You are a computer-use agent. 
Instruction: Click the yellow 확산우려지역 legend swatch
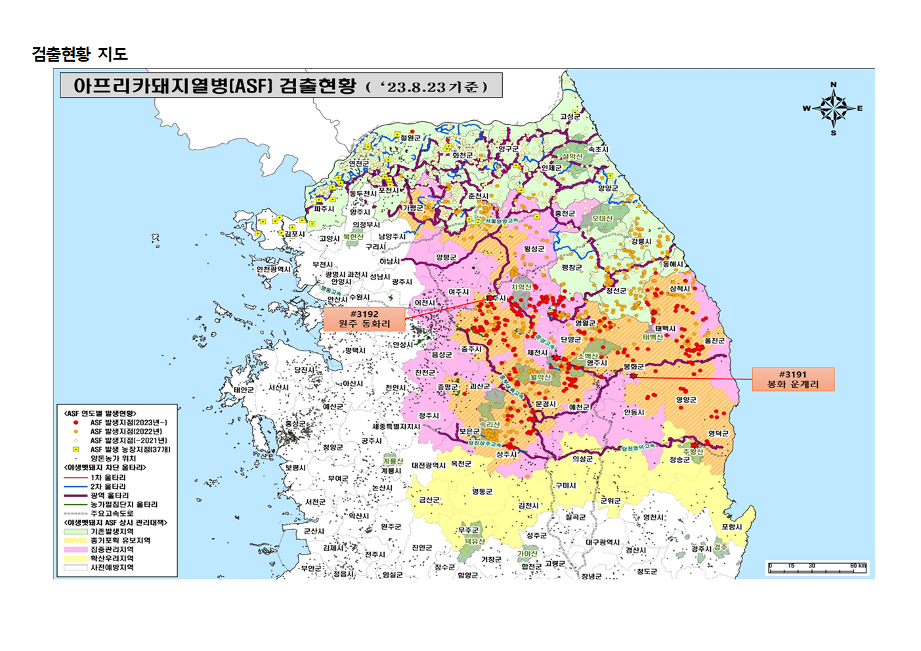click(75, 558)
